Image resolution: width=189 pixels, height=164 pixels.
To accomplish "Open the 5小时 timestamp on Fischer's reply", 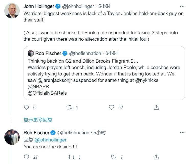I will tap(99, 133).
